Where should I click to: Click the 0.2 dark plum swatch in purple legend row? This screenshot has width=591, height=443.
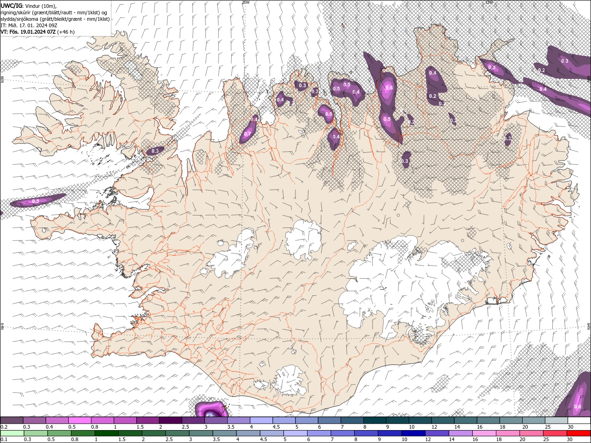click(x=12, y=420)
